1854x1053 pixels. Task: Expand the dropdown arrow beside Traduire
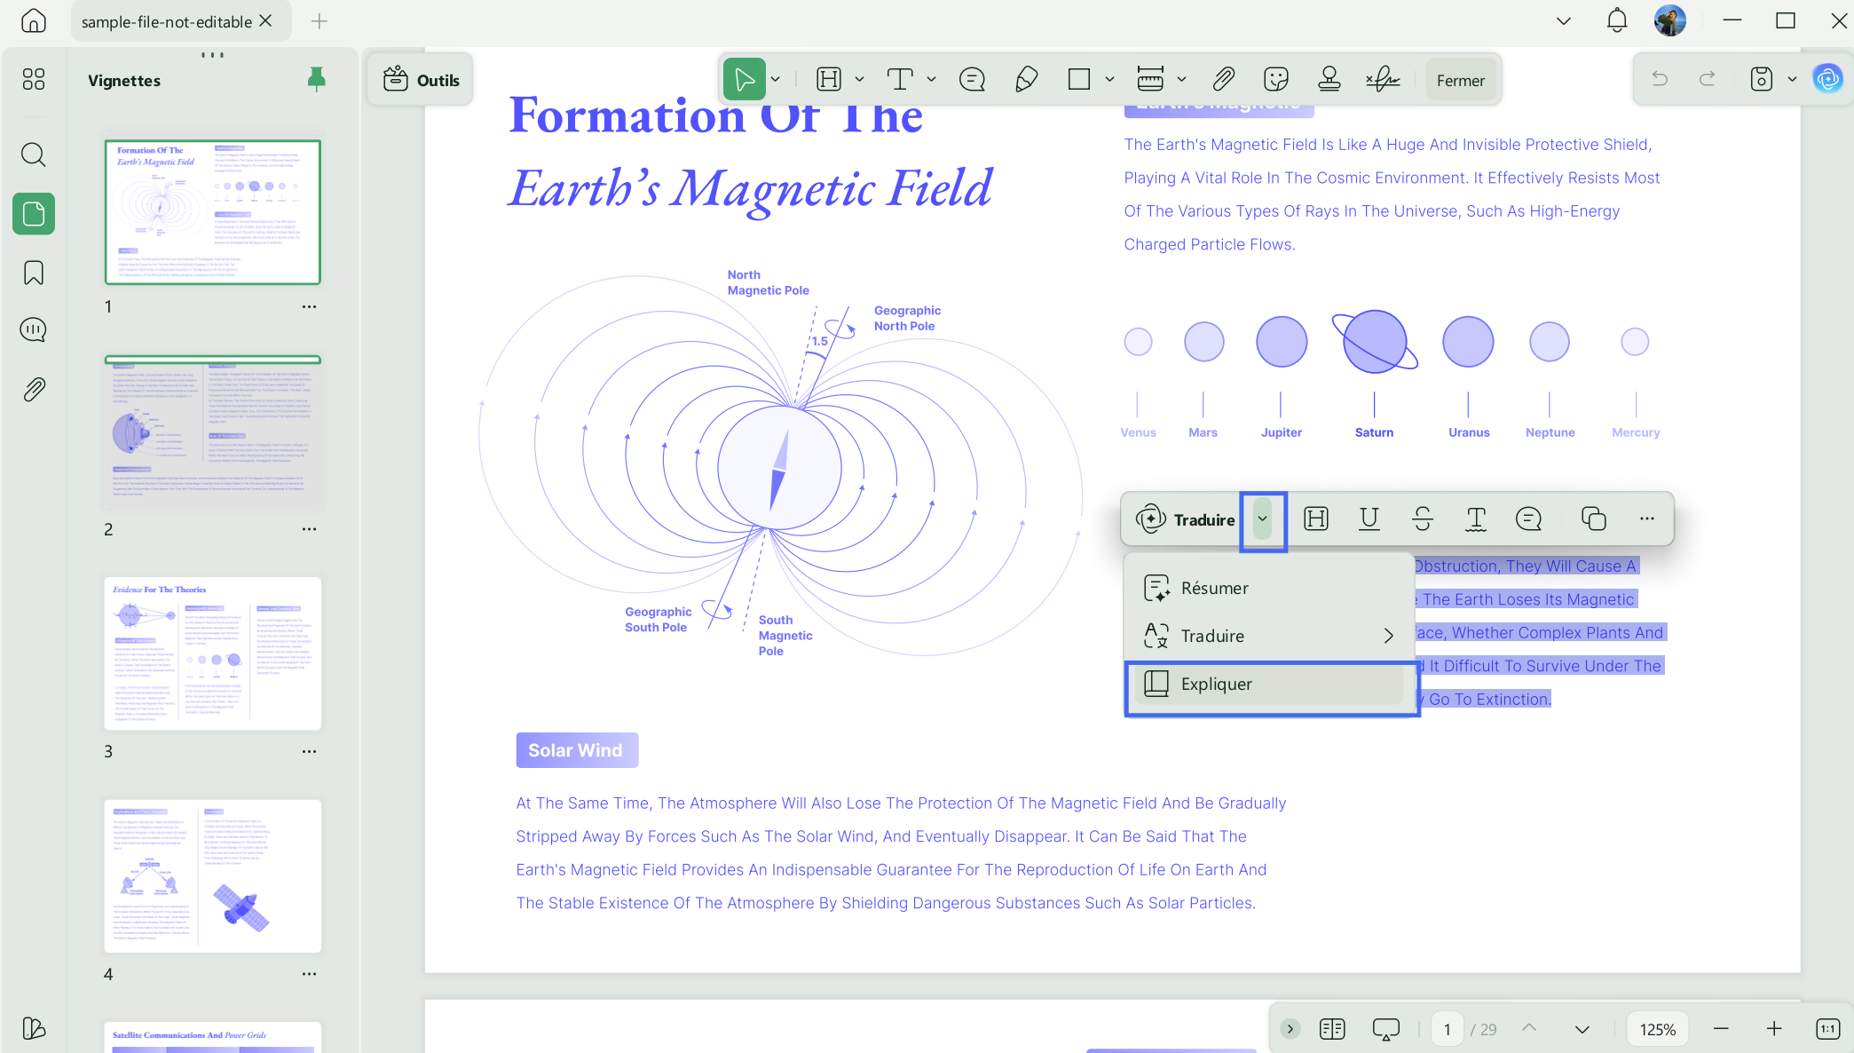click(1262, 519)
